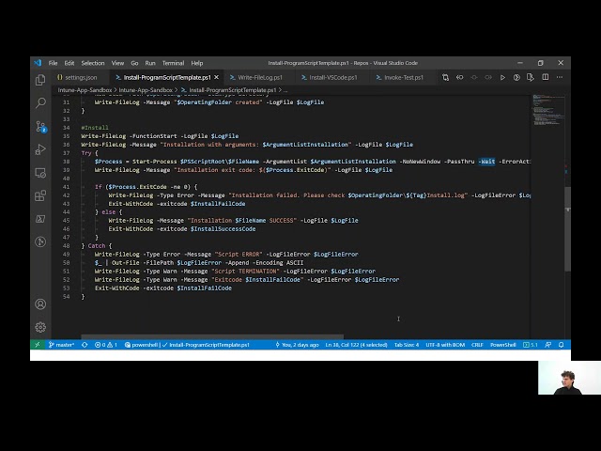601x451 pixels.
Task: Switch to the settings.json tab
Action: 81,77
